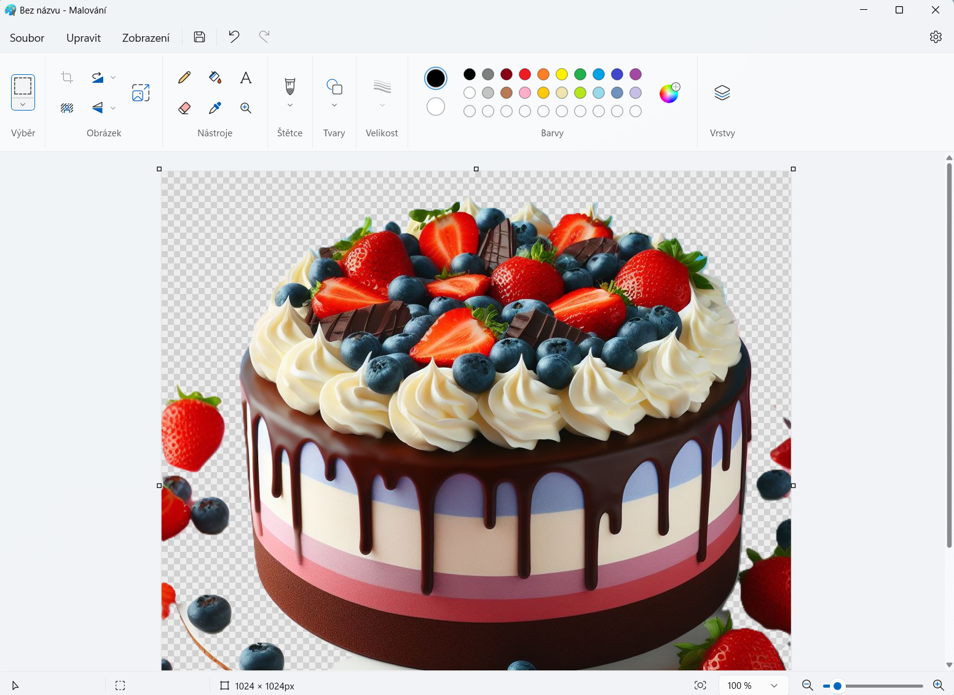The width and height of the screenshot is (954, 695).
Task: Select the rectangular selection tool
Action: (x=23, y=86)
